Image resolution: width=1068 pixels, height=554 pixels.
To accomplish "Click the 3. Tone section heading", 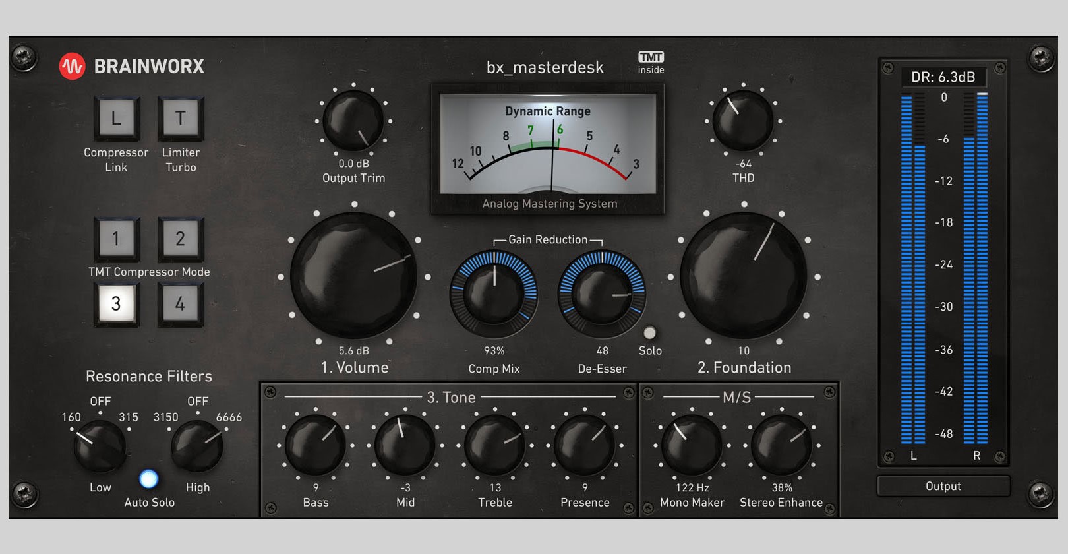I will tap(452, 398).
